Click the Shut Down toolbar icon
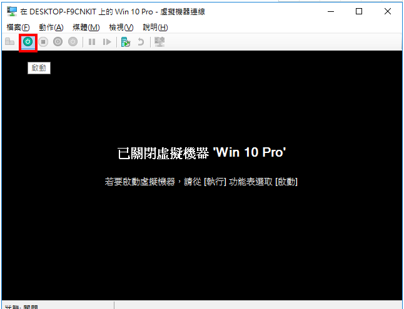Image resolution: width=404 pixels, height=309 pixels. pyautogui.click(x=58, y=42)
